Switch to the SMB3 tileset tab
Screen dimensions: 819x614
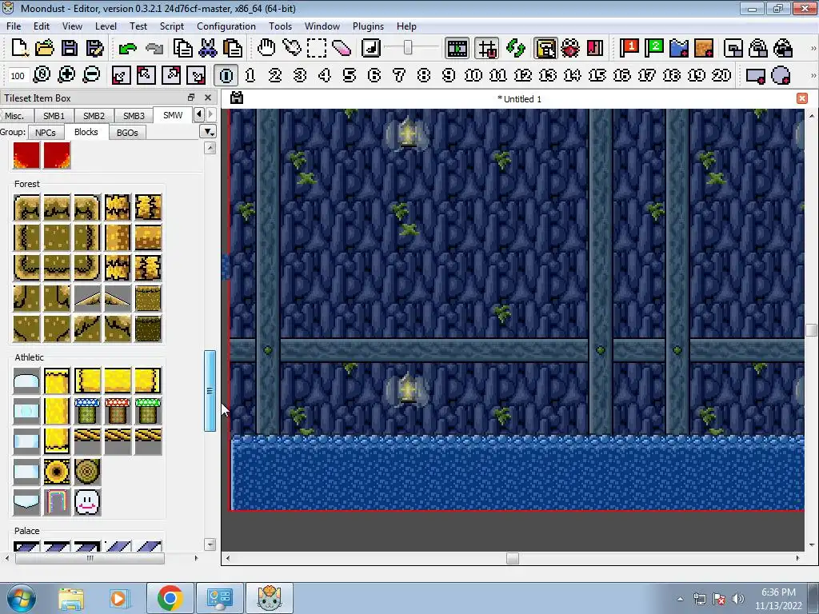point(134,115)
